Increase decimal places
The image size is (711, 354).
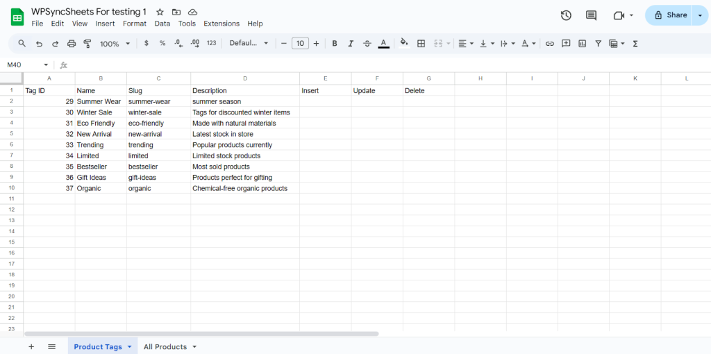click(195, 44)
